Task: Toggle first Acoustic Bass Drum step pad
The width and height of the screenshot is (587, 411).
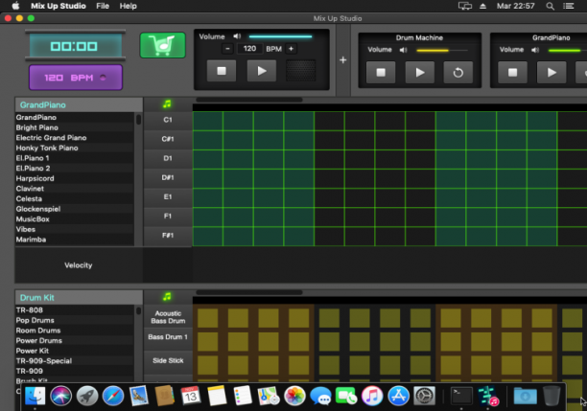Action: point(208,318)
